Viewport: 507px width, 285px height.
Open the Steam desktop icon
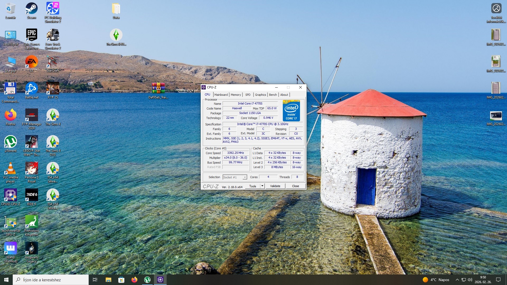pos(31,9)
